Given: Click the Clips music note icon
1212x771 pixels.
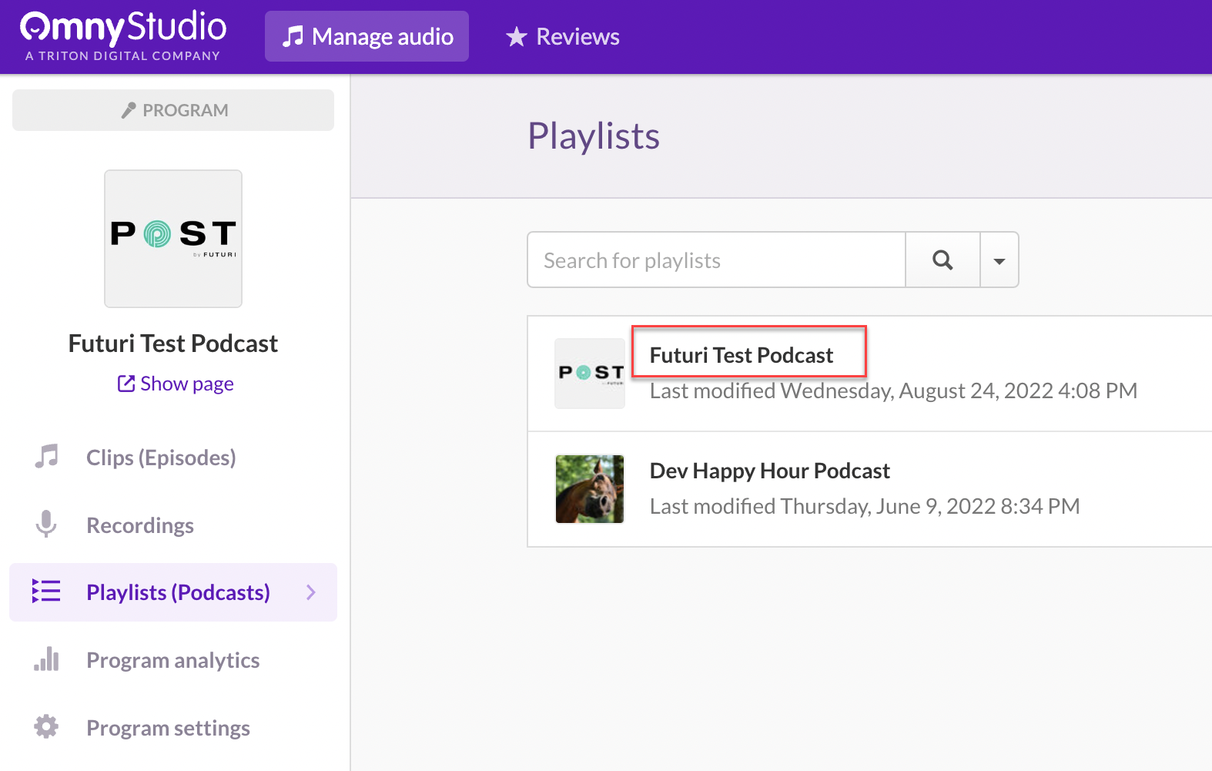Looking at the screenshot, I should point(46,457).
